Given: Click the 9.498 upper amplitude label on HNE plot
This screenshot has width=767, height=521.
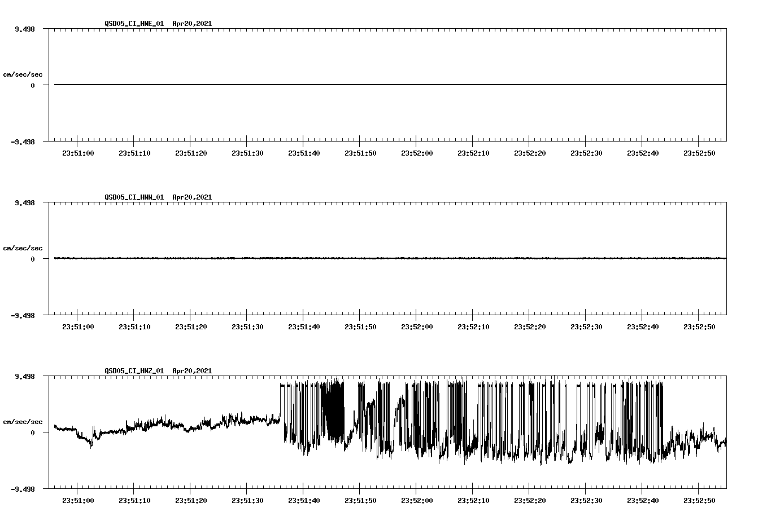Looking at the screenshot, I should [25, 28].
